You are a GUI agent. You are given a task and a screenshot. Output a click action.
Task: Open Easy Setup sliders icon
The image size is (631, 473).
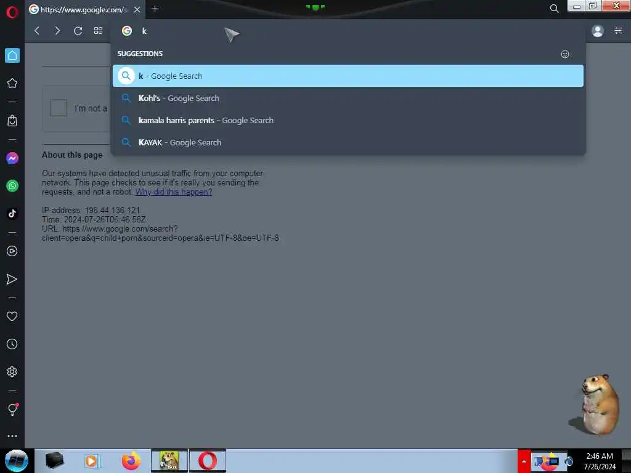pos(618,31)
